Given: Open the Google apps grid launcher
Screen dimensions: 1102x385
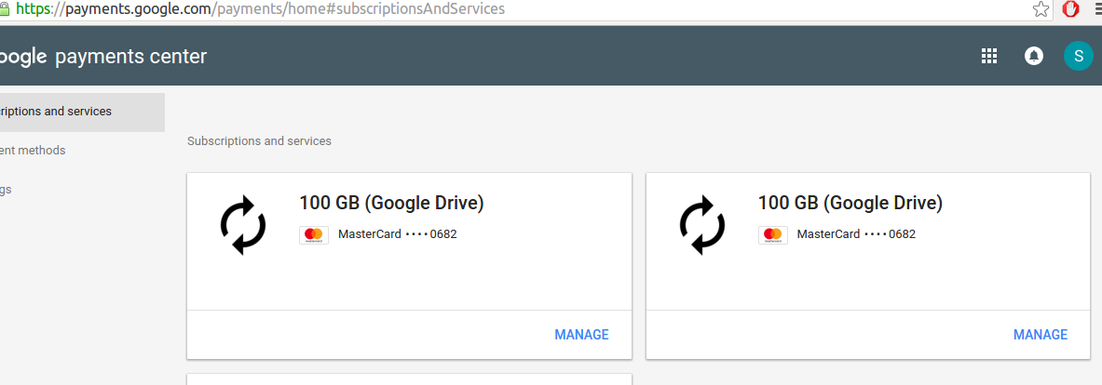Looking at the screenshot, I should click(x=989, y=56).
